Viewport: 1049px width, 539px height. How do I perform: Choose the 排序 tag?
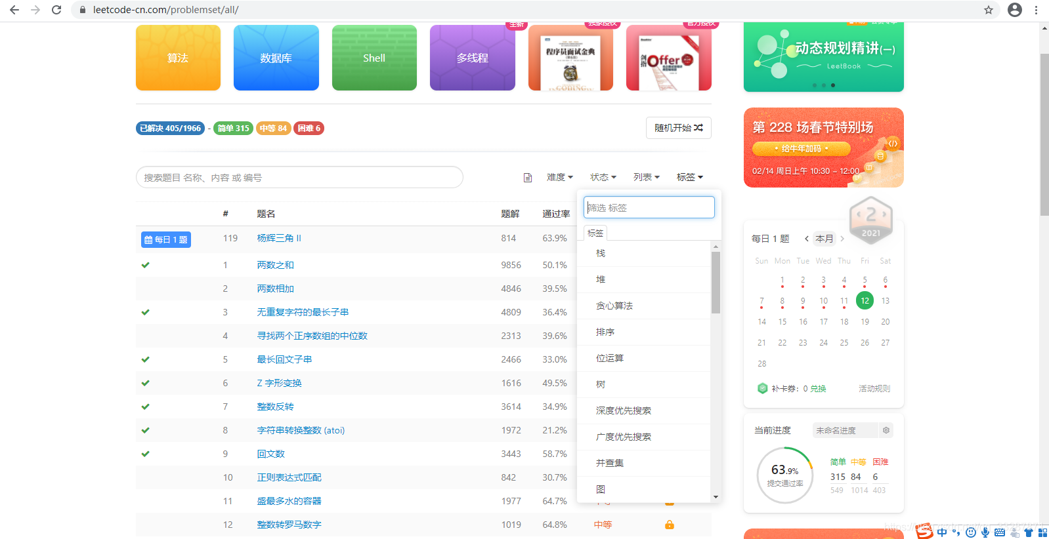(644, 332)
